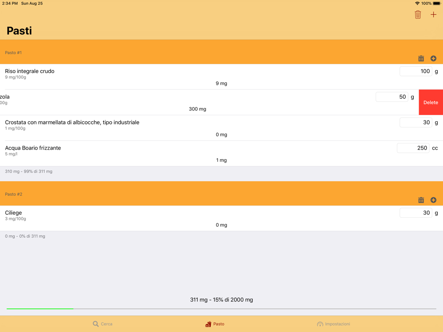The width and height of the screenshot is (443, 332).
Task: Tap the '5 mg/l' label under Acqua Boario
Action: 11,154
